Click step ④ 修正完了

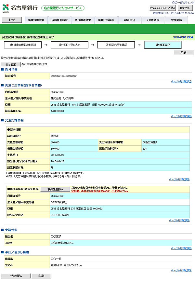tap(162, 45)
